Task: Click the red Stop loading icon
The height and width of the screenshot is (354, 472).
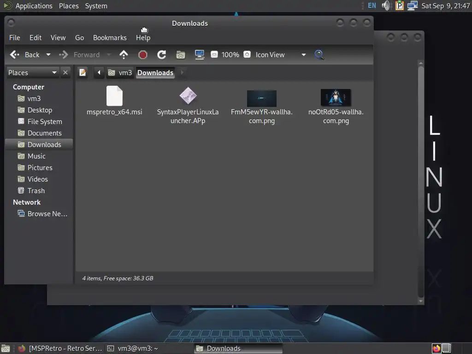Action: point(143,54)
